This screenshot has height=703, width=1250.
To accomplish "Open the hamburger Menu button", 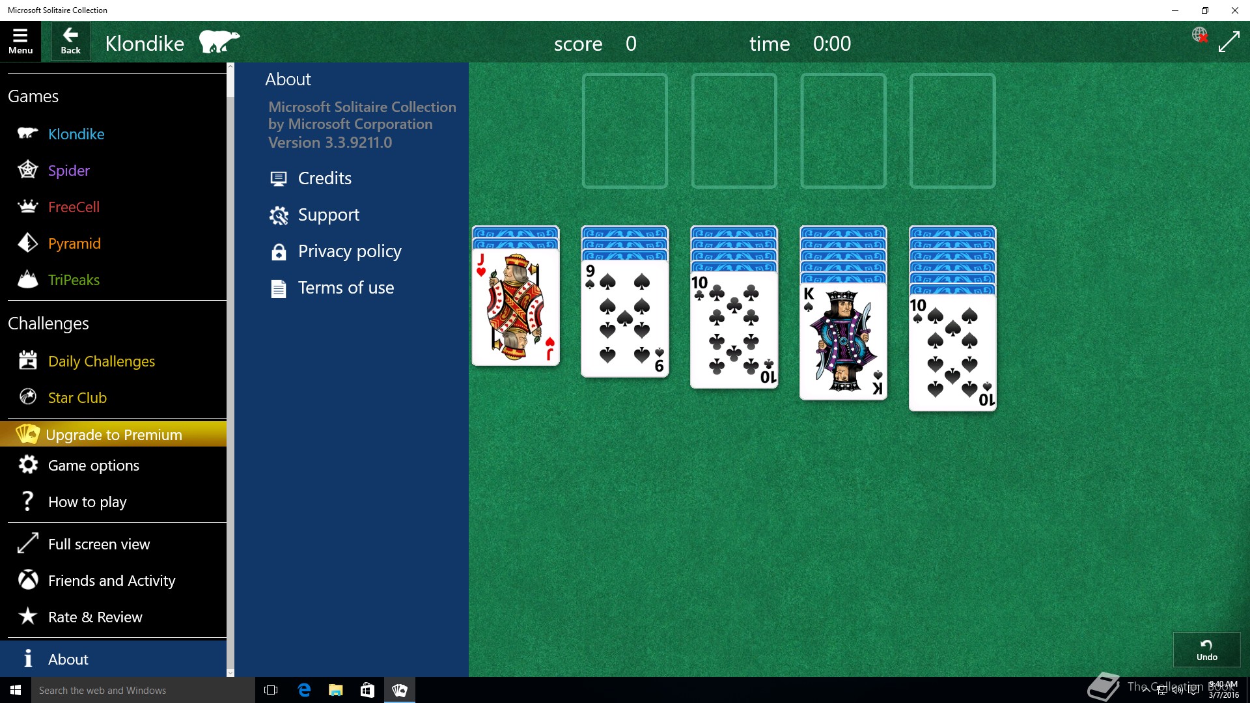I will (20, 42).
